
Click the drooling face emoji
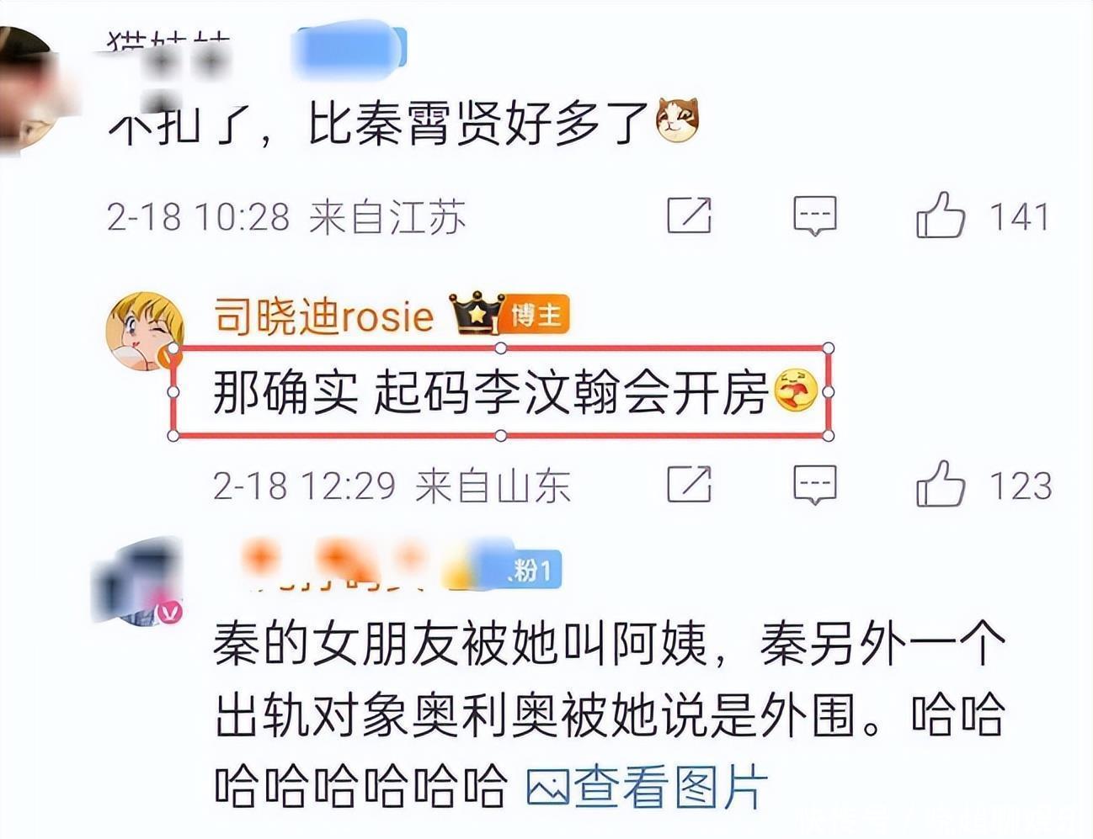(795, 391)
